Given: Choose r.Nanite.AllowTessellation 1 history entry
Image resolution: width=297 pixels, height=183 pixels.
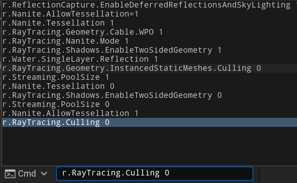Looking at the screenshot, I should click(150, 113).
